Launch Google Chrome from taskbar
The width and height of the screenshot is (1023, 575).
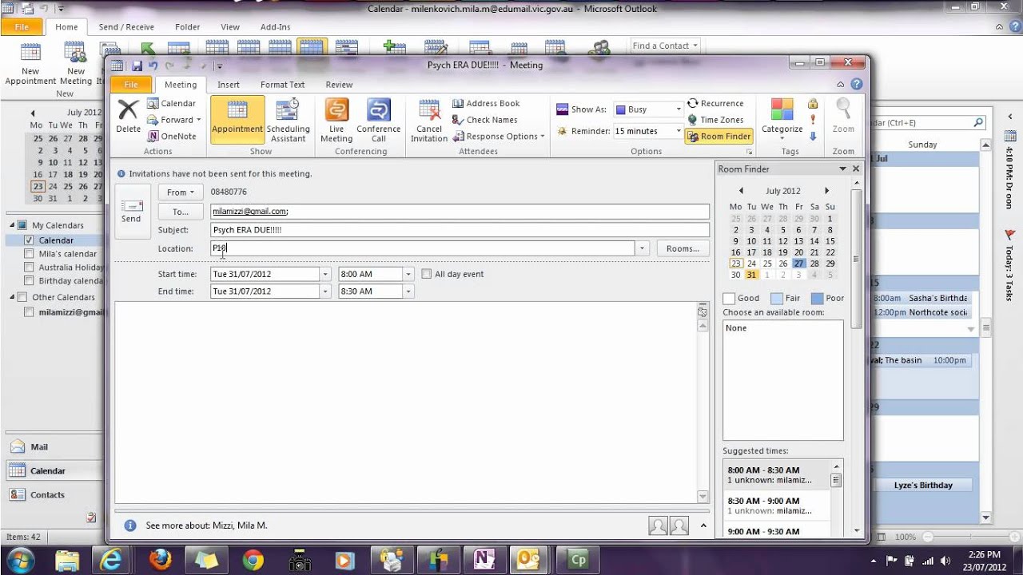click(253, 561)
